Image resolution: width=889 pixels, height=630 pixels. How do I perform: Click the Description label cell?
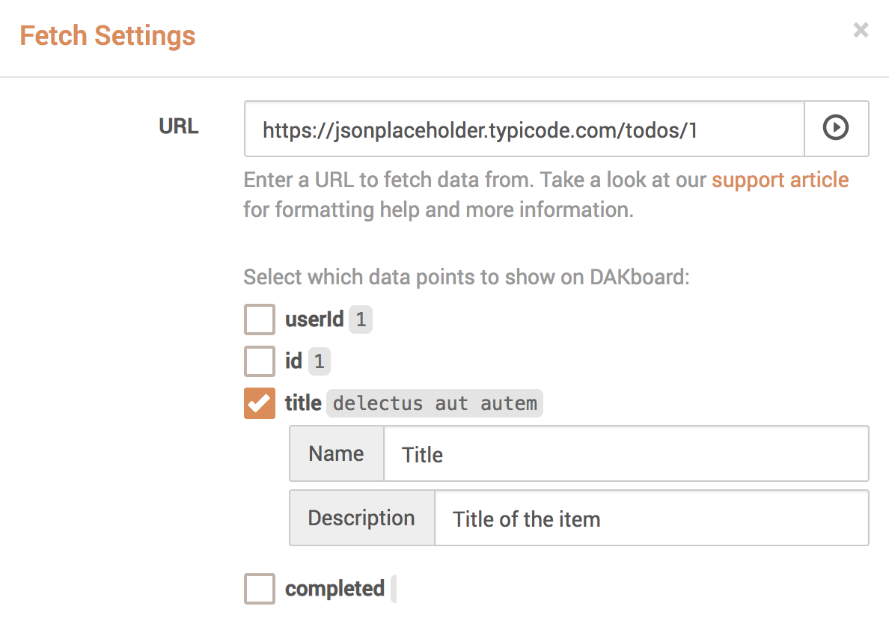point(361,518)
